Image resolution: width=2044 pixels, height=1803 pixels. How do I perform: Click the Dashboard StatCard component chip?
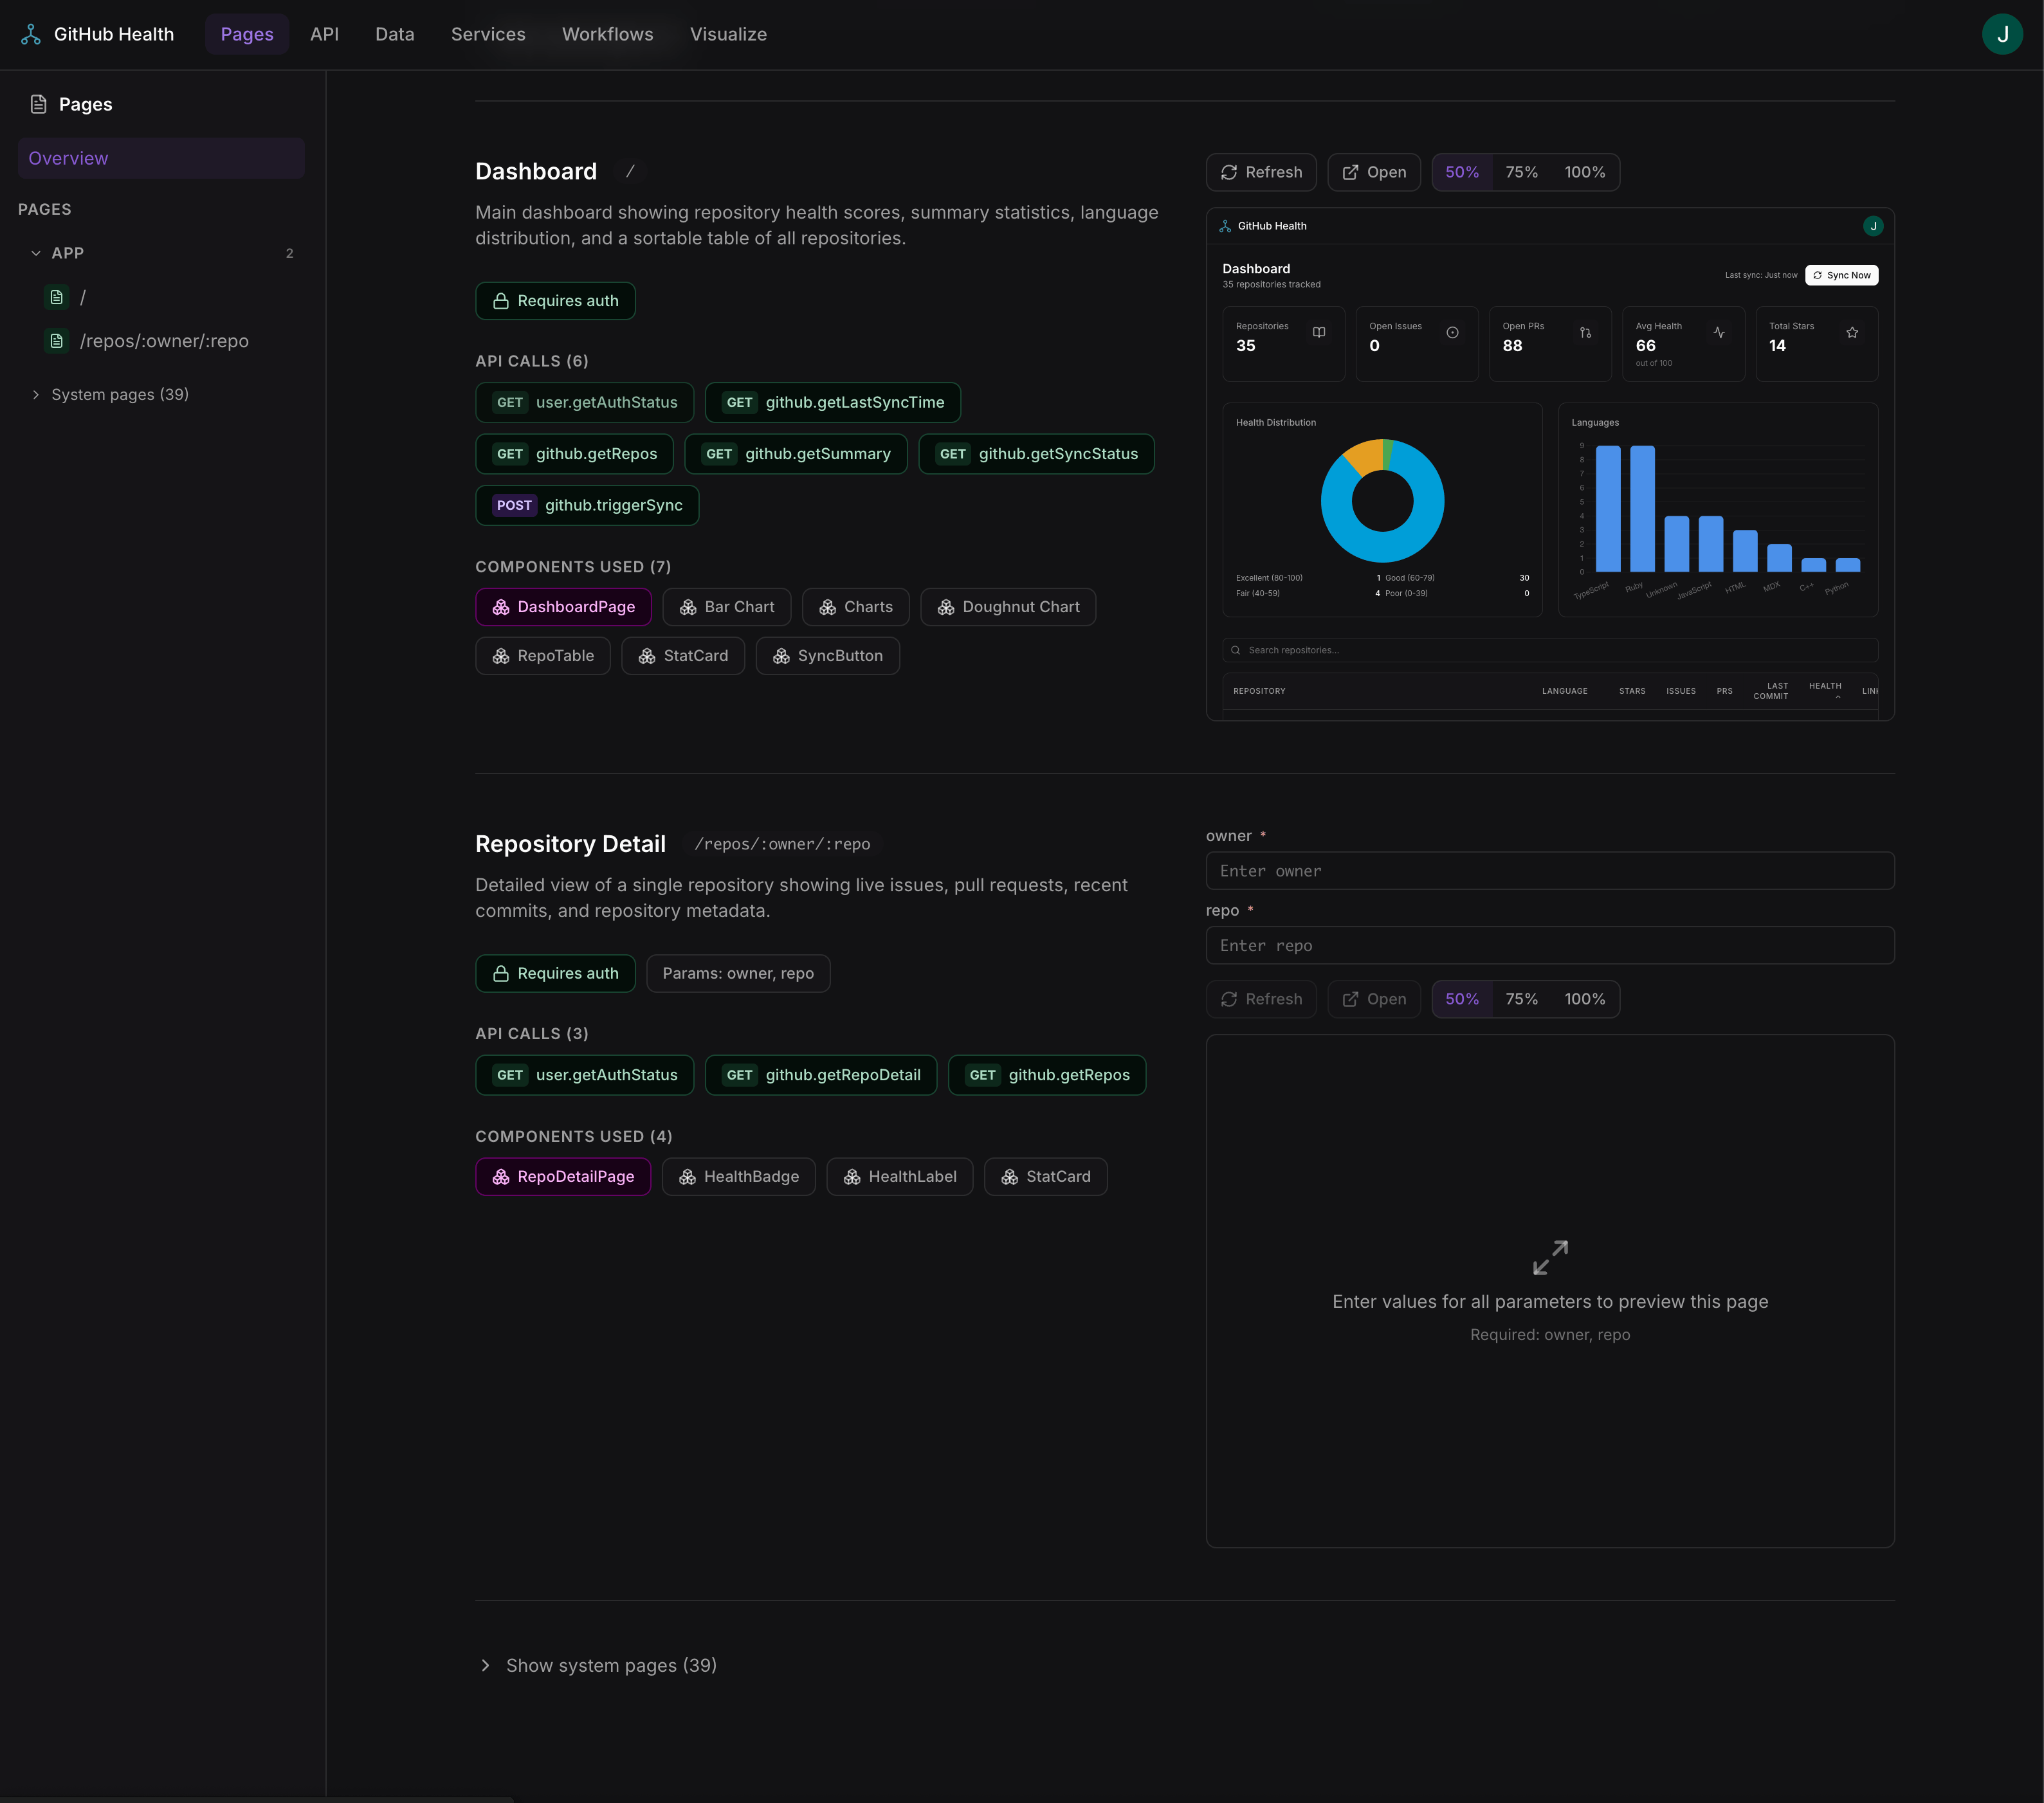(683, 656)
